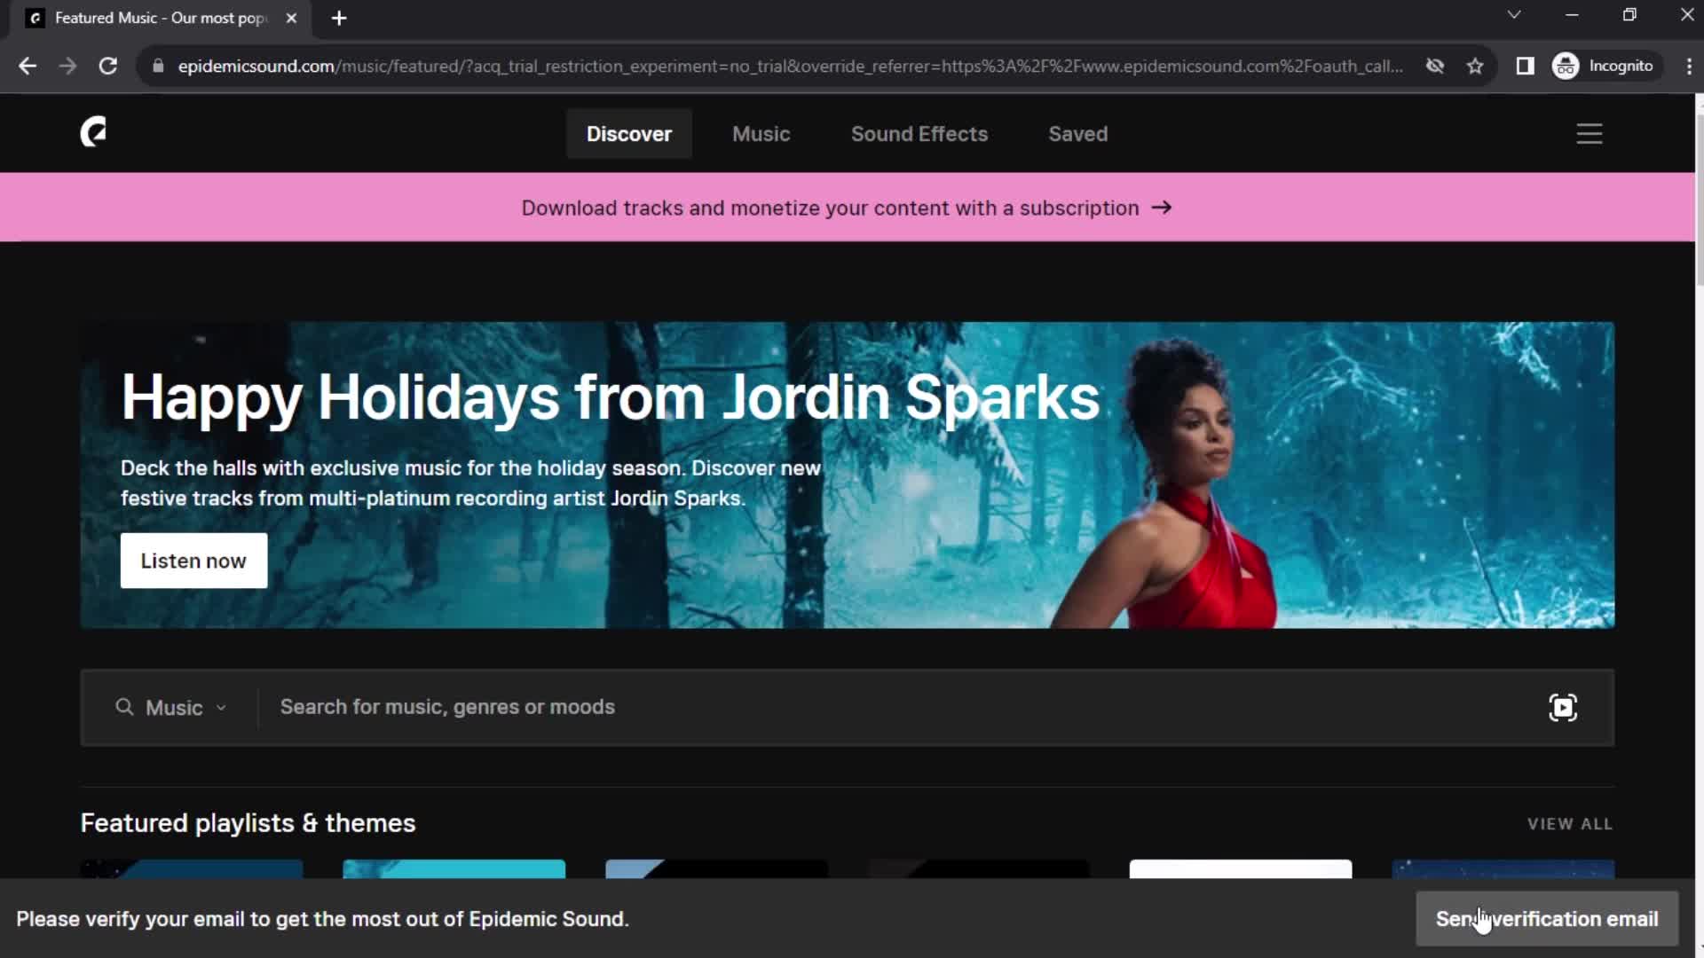Open the tab search chevron
This screenshot has width=1704, height=958.
[x=1514, y=15]
